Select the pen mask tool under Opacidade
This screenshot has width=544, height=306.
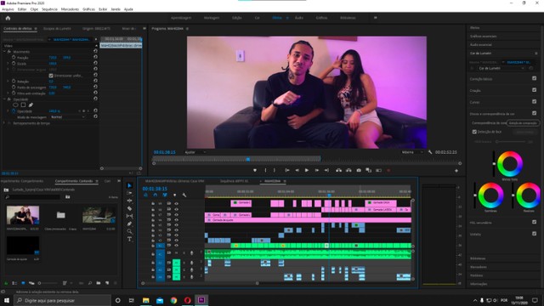tap(31, 105)
